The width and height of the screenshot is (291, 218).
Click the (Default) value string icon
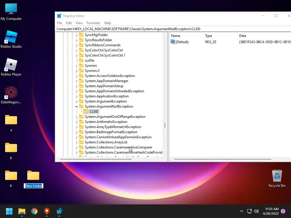click(173, 42)
